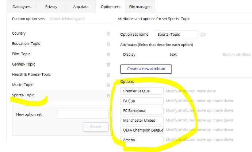Viewport: 252px width, 152px height.
Task: Delete the Country option set via trash icon
Action: pos(108,34)
